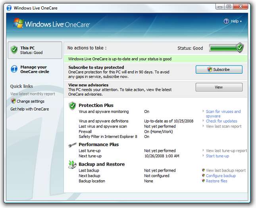Close the Windows Live OneCare window
This screenshot has width=256, height=208.
point(241,6)
